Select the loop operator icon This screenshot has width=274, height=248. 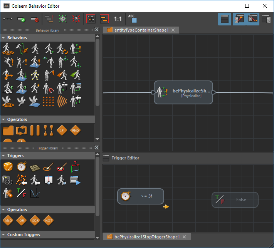(x=22, y=130)
